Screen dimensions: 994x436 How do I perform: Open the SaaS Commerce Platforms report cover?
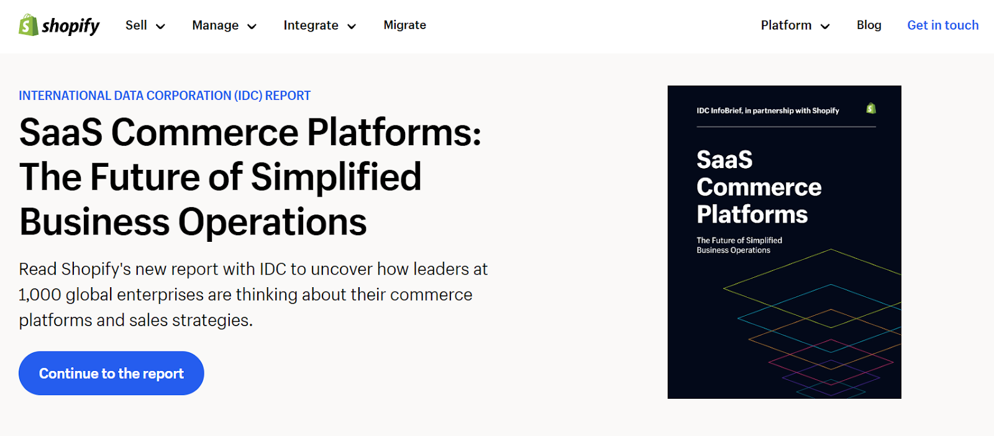coord(784,242)
